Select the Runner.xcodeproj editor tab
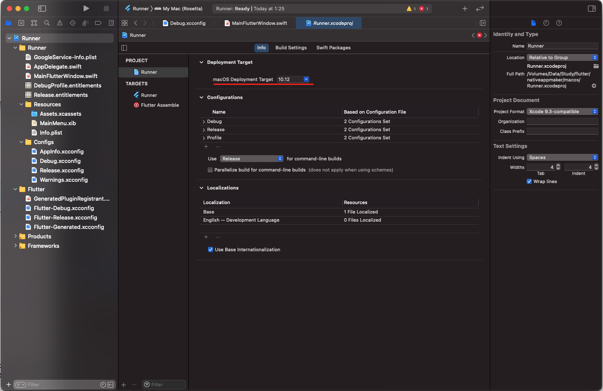 pos(329,23)
